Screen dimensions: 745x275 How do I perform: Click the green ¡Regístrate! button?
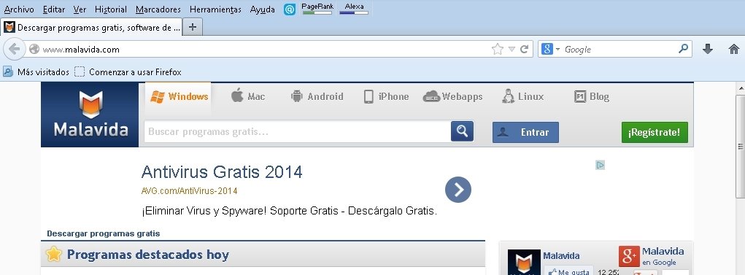click(x=655, y=132)
